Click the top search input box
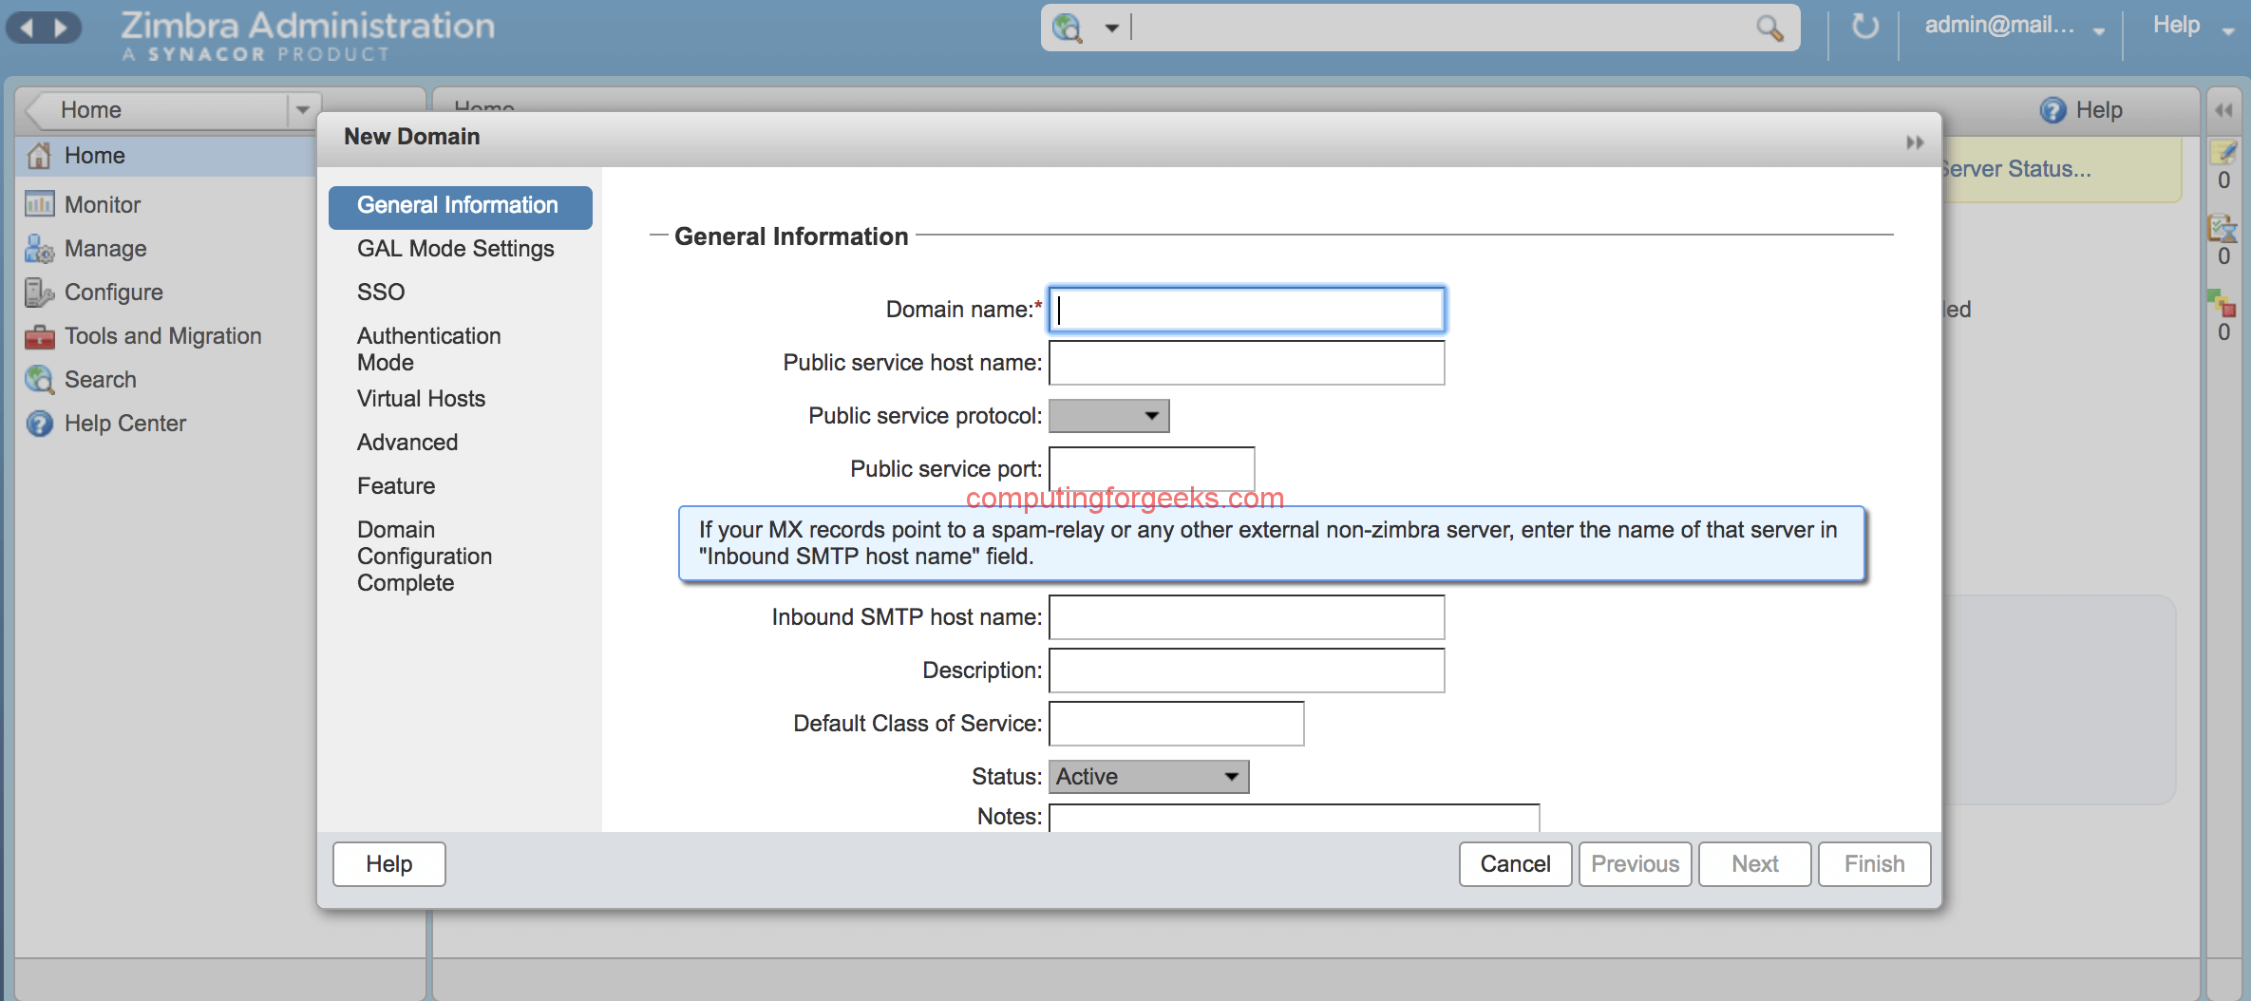2251x1001 pixels. (x=1440, y=28)
